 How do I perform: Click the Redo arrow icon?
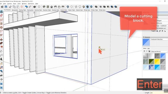click(30, 7)
